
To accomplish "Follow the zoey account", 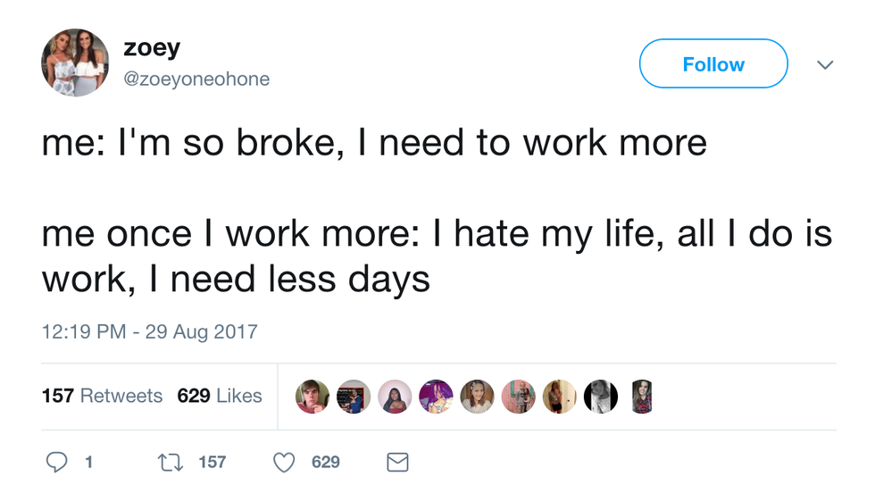I will (x=713, y=64).
